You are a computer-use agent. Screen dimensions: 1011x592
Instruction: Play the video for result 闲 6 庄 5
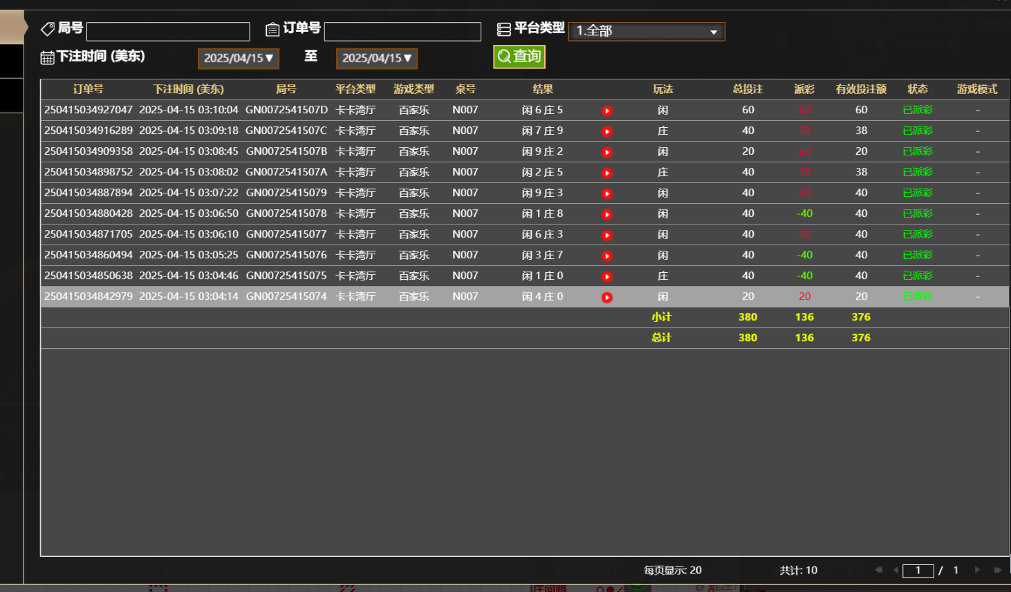pos(606,110)
